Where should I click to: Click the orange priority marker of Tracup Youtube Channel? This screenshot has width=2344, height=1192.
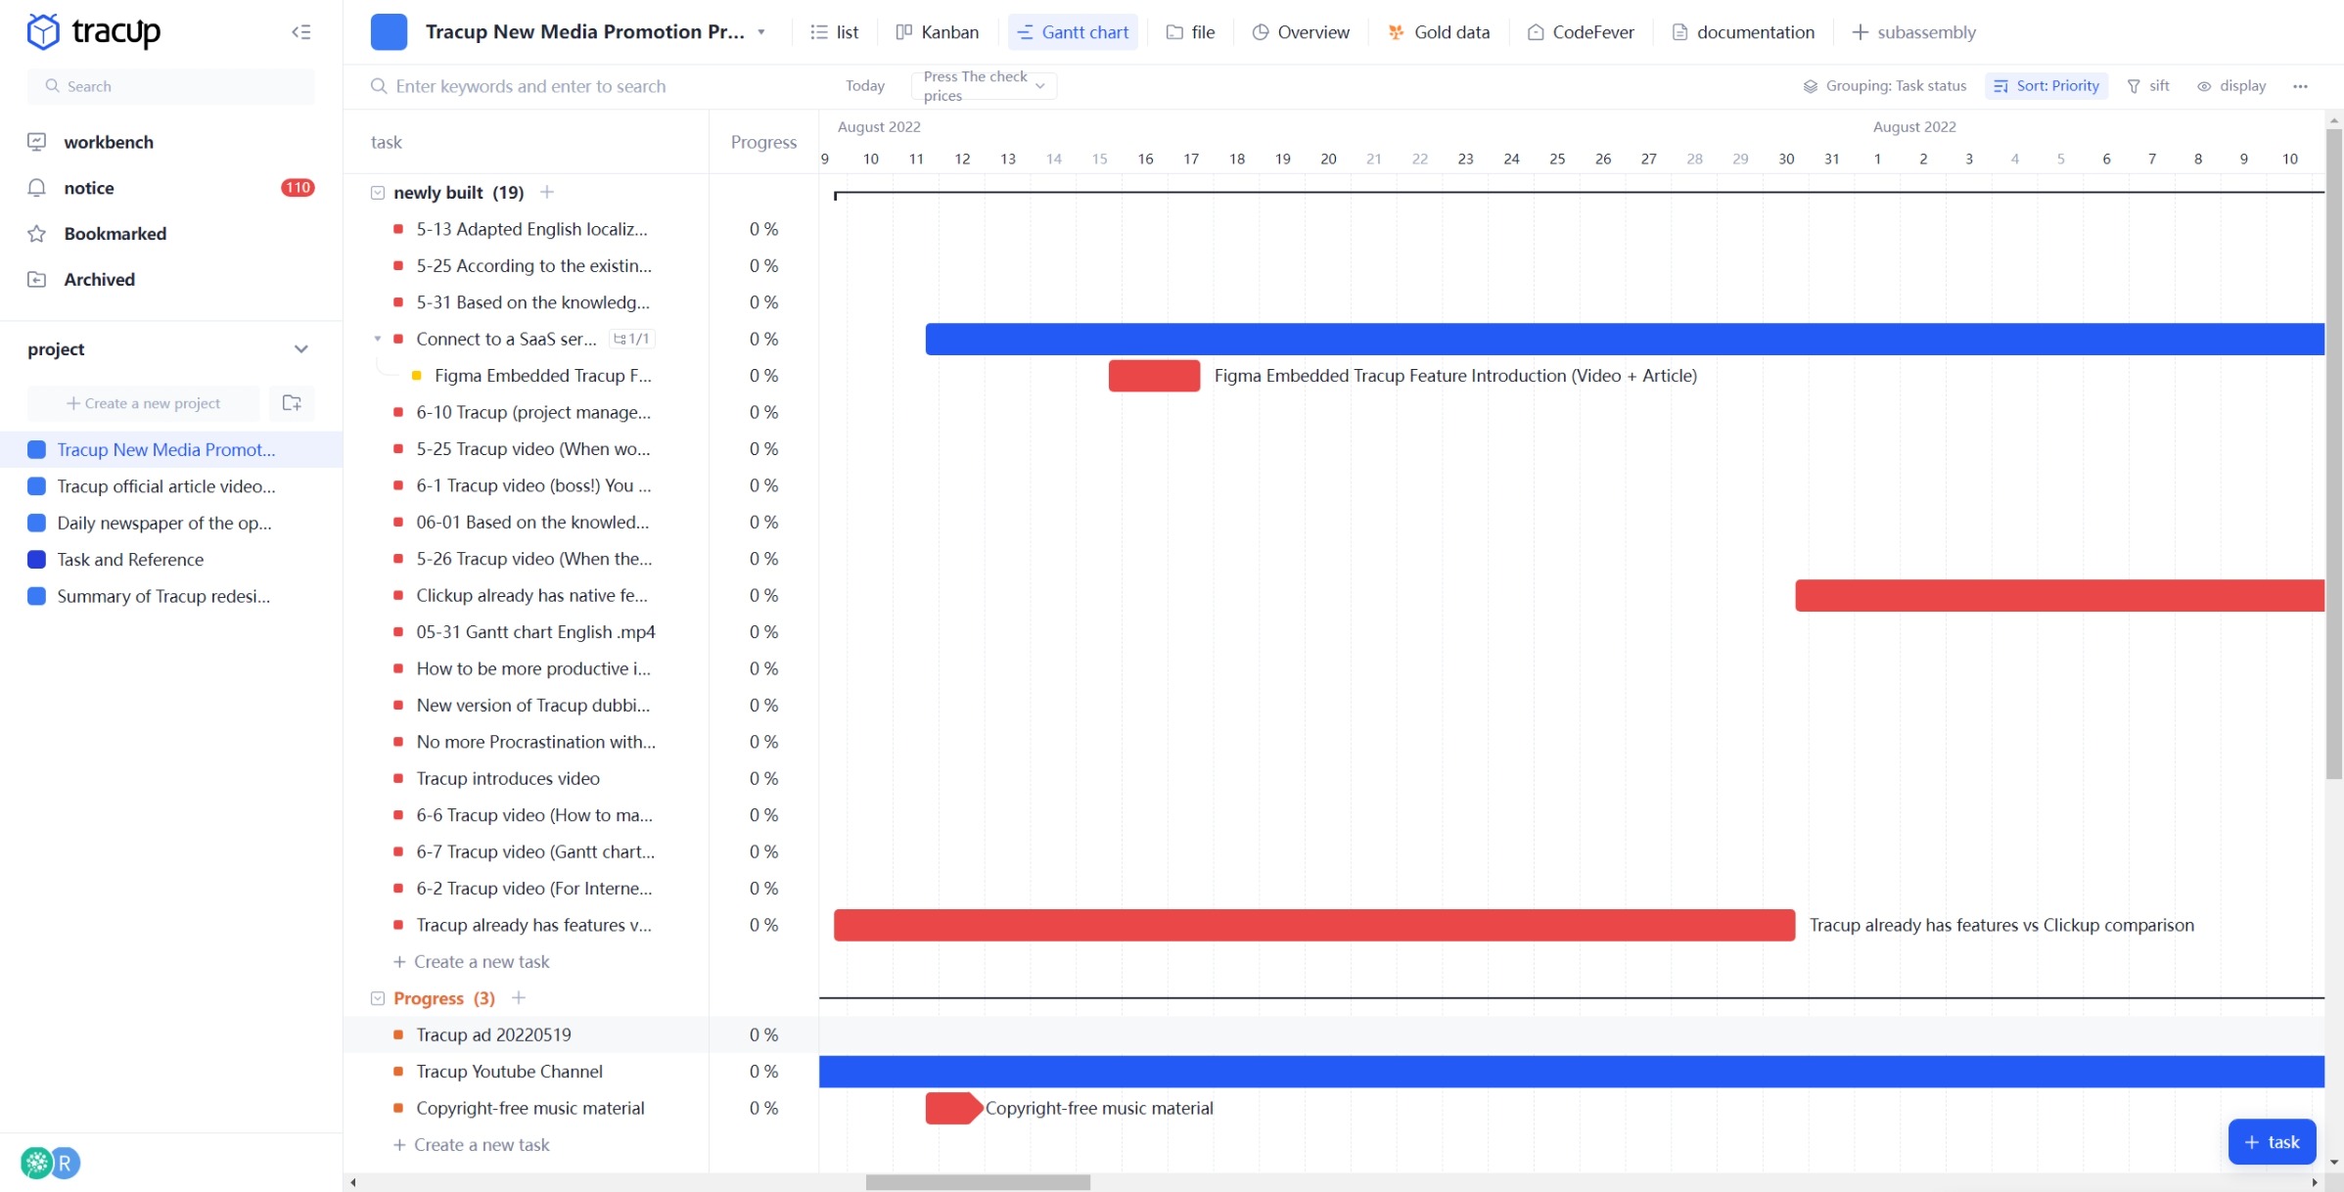[398, 1072]
